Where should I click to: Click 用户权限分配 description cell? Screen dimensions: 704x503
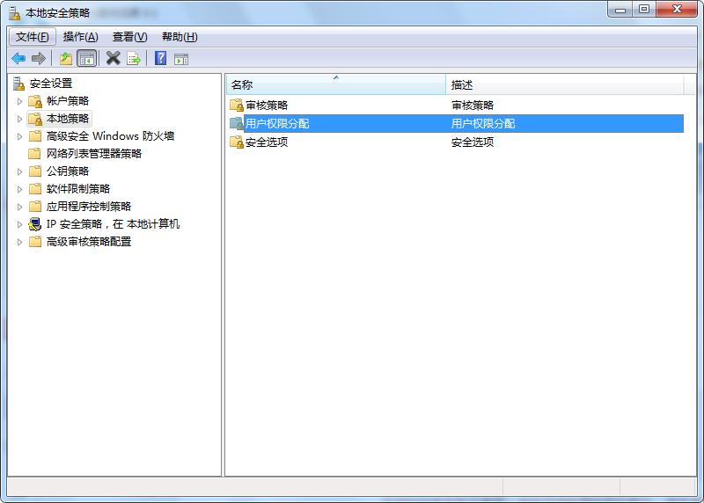[483, 123]
